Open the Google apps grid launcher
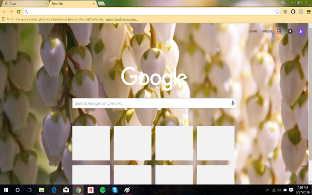This screenshot has width=312, height=195. (279, 31)
